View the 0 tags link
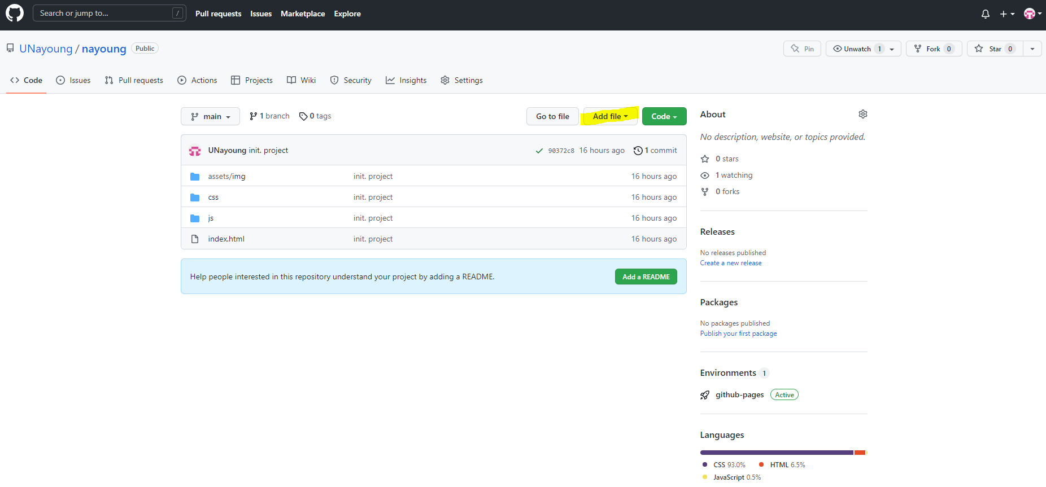The image size is (1046, 487). (315, 116)
